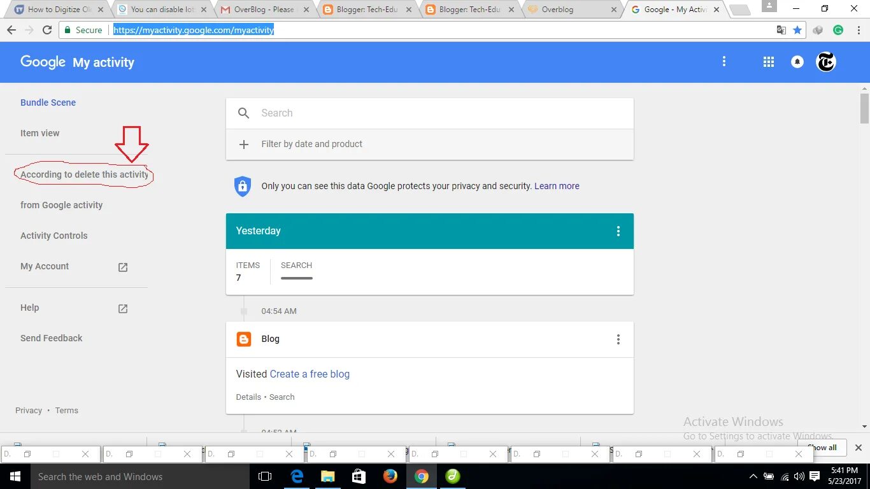Select Bundle Scene in sidebar
870x489 pixels.
[48, 103]
